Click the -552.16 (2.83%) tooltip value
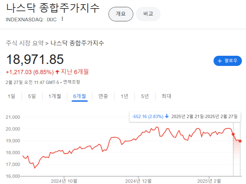The image size is (246, 184). [148, 116]
